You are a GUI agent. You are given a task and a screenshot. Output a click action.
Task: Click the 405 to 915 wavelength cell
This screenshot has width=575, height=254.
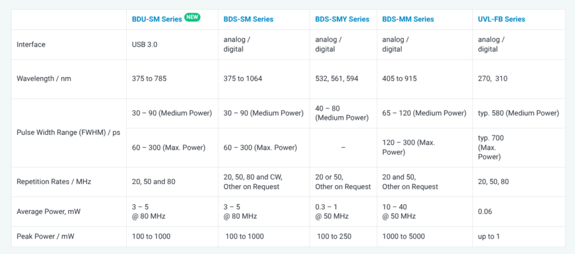pyautogui.click(x=399, y=79)
